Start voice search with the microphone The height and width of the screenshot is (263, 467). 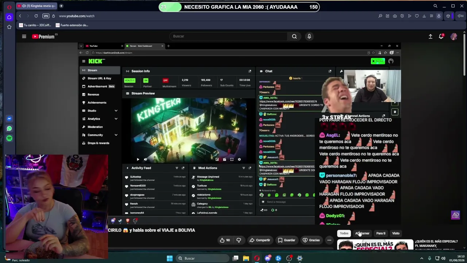[309, 36]
